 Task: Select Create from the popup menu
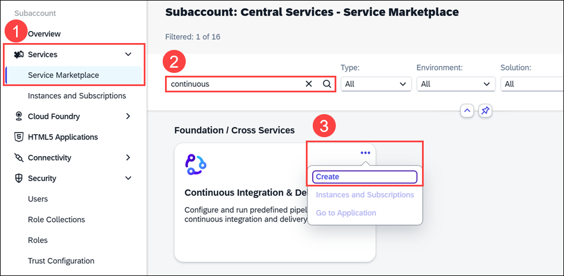point(365,177)
